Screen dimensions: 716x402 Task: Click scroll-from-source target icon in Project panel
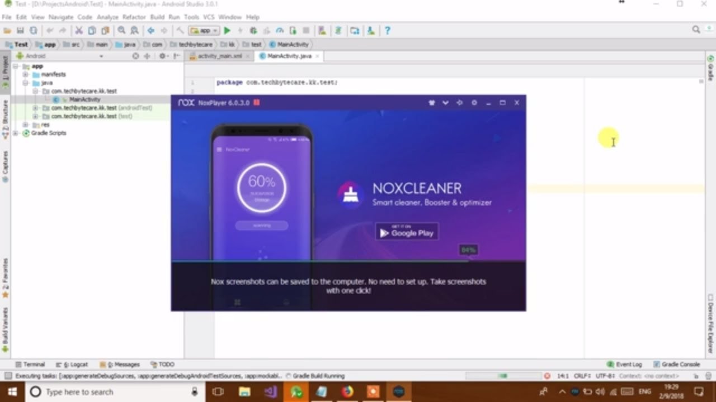[135, 56]
